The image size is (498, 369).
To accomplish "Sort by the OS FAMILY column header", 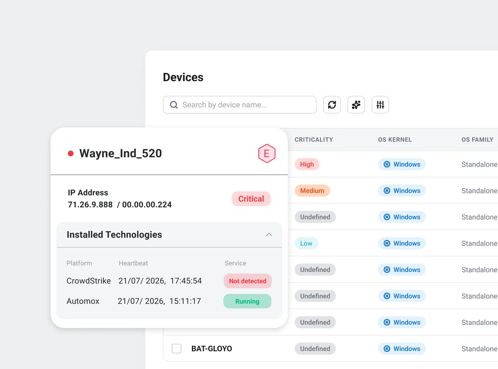I will click(477, 140).
